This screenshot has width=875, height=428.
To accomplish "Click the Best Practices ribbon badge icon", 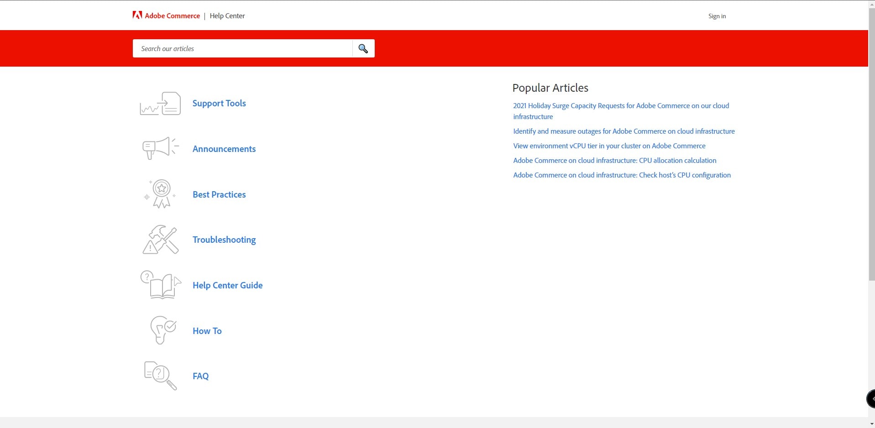I will click(x=160, y=194).
